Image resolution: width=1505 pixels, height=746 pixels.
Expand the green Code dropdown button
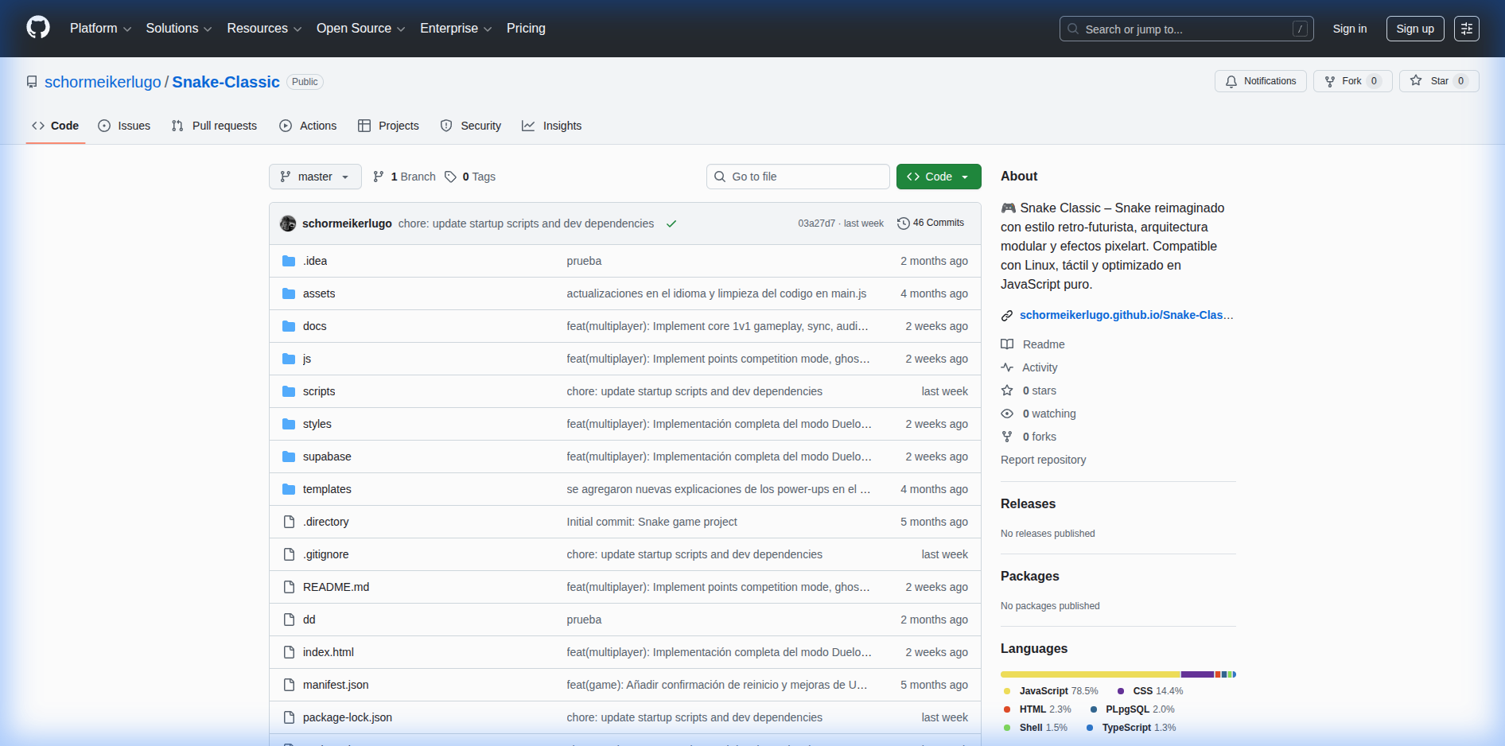coord(939,177)
